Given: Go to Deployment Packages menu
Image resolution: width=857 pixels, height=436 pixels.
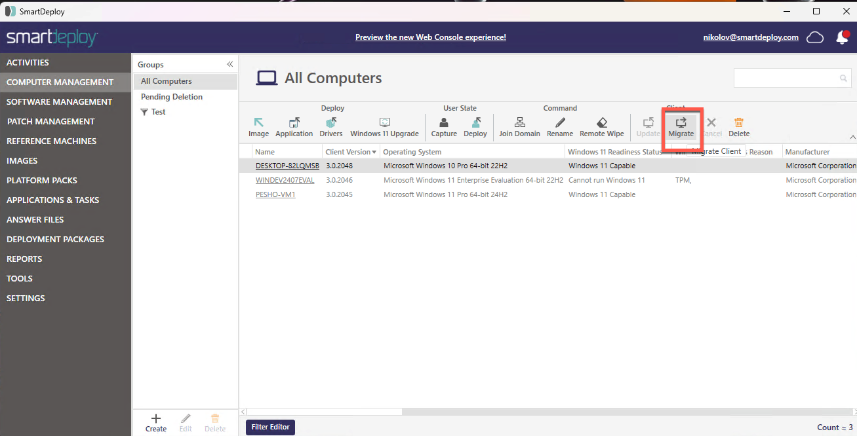Looking at the screenshot, I should coord(55,239).
